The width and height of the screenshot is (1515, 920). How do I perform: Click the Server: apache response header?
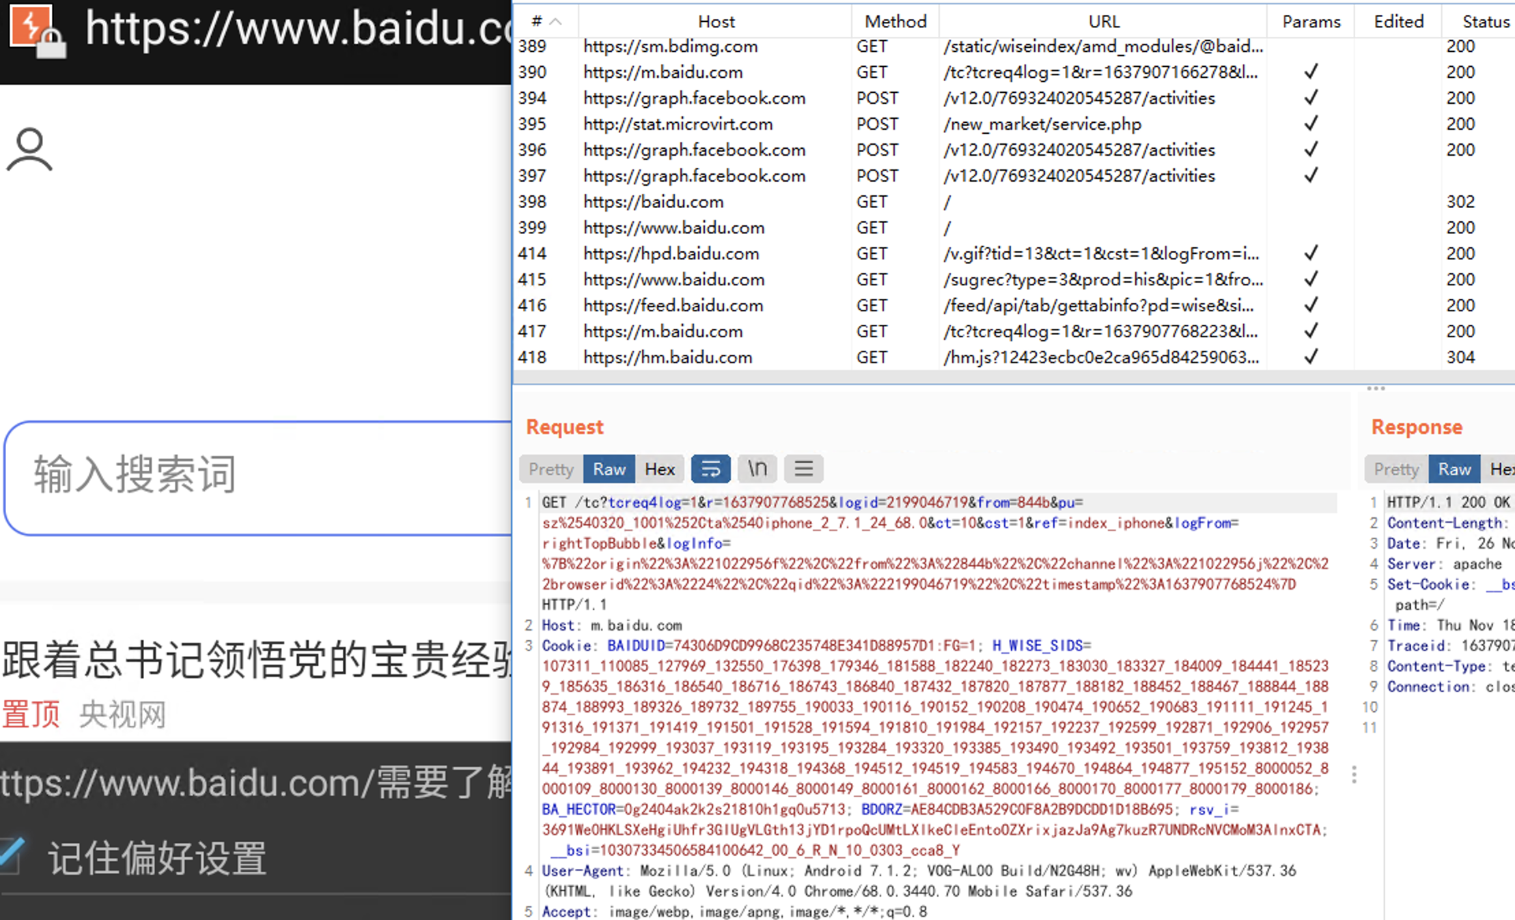(x=1444, y=564)
